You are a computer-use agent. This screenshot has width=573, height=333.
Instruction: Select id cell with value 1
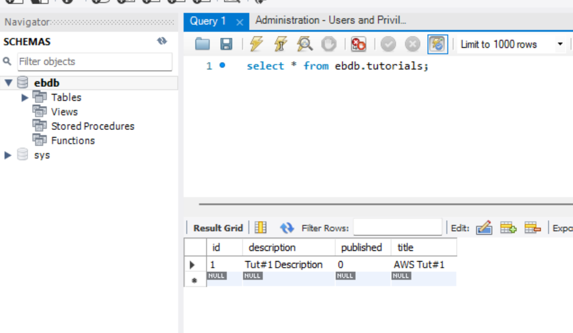224,265
